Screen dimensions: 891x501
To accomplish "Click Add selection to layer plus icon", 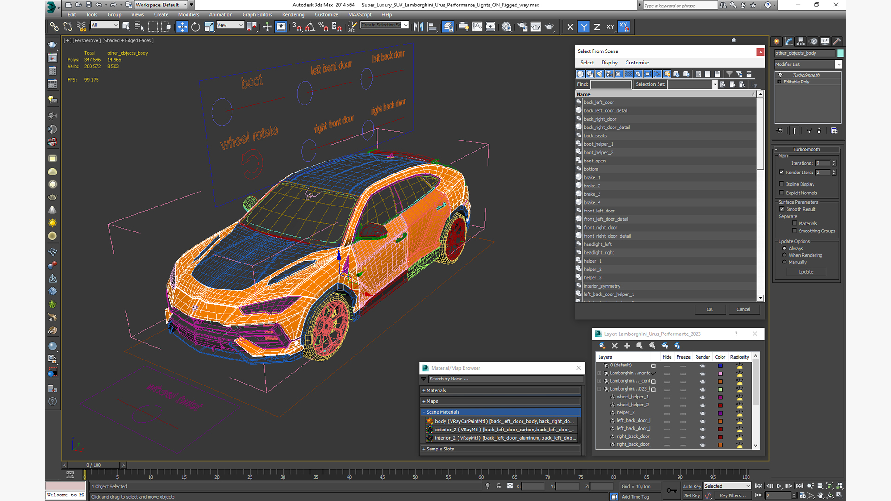I will [627, 346].
